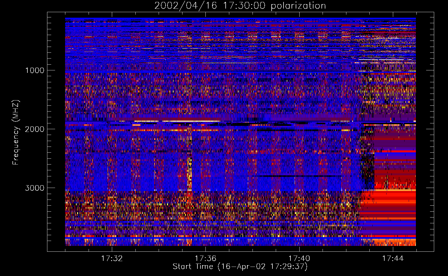Select the 17:36 time tick label
Viewport: 448px width, 276px height.
205,258
